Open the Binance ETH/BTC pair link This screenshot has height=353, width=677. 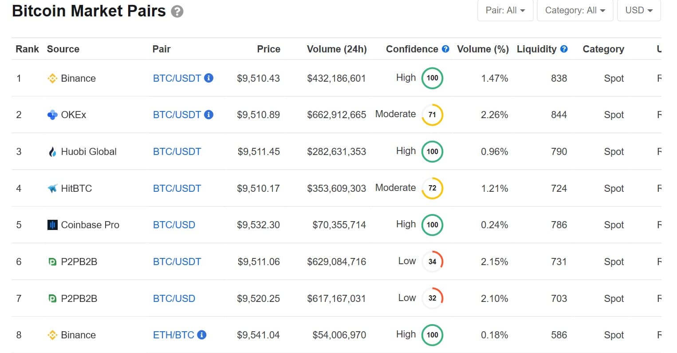click(173, 335)
